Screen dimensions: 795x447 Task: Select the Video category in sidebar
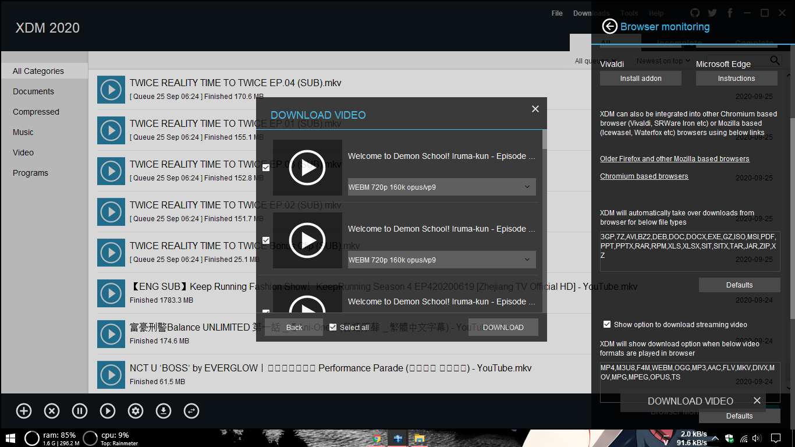(23, 152)
